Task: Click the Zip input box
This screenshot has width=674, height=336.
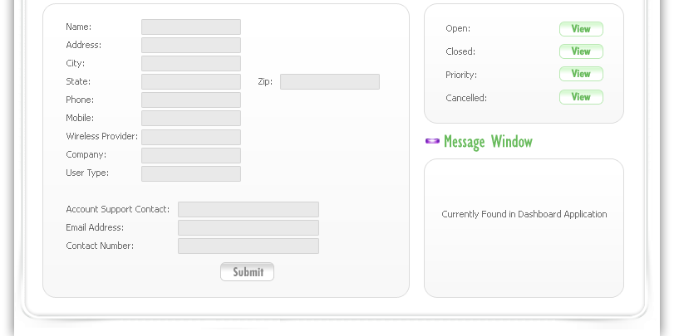Action: [x=330, y=81]
